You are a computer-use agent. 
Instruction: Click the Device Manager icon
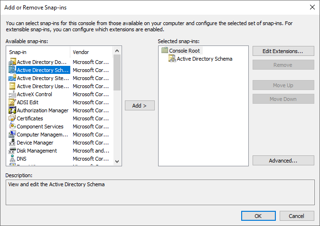pos(12,143)
